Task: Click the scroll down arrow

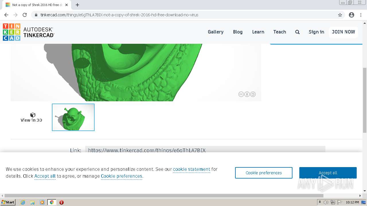Action: 365,191
